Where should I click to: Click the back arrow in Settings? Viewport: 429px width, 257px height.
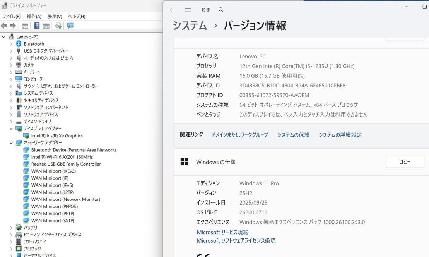pos(172,10)
